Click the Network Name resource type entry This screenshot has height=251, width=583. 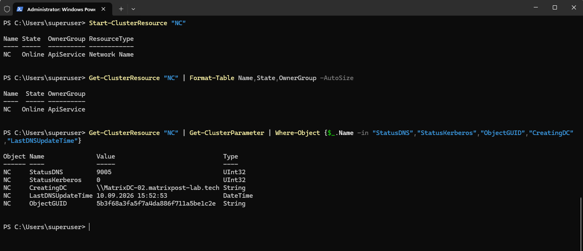coord(111,54)
